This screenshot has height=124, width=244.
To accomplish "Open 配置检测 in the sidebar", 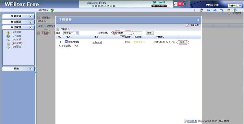I will click(17, 47).
